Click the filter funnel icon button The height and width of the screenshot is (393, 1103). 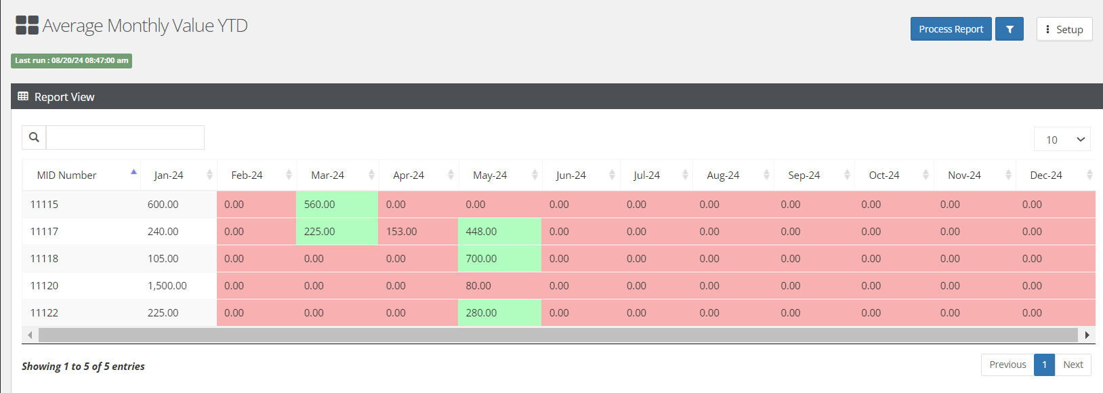tap(1009, 29)
